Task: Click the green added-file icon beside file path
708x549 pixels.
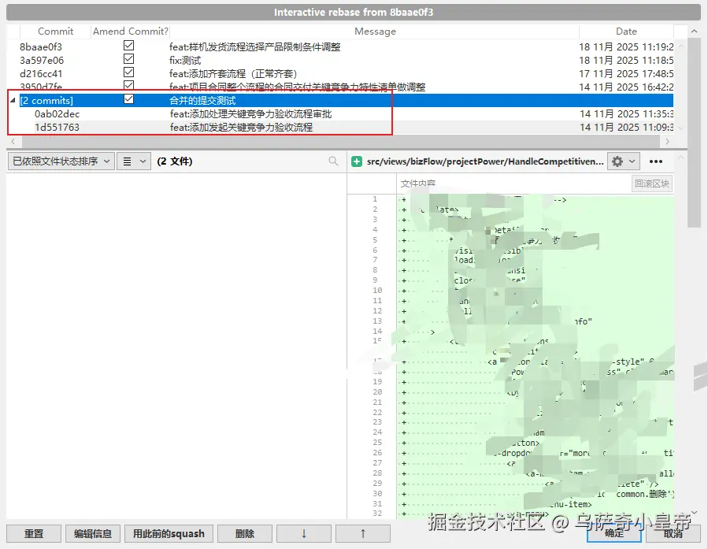Action: [x=357, y=161]
